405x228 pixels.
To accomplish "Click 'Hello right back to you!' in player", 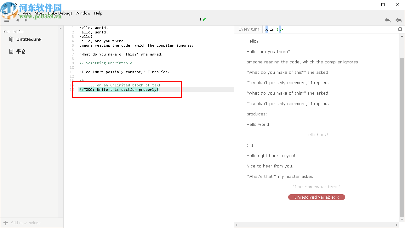I will coord(271,155).
